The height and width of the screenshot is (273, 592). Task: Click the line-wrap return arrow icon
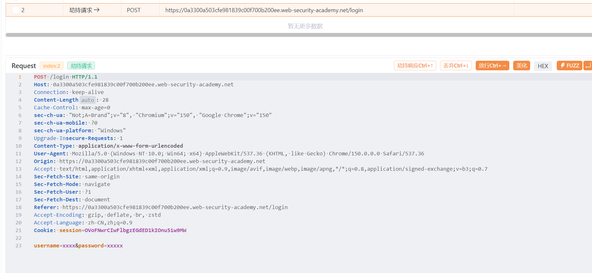pos(588,66)
